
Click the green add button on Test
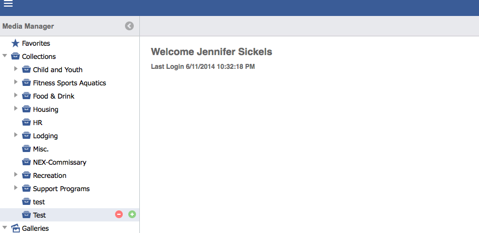click(x=132, y=214)
